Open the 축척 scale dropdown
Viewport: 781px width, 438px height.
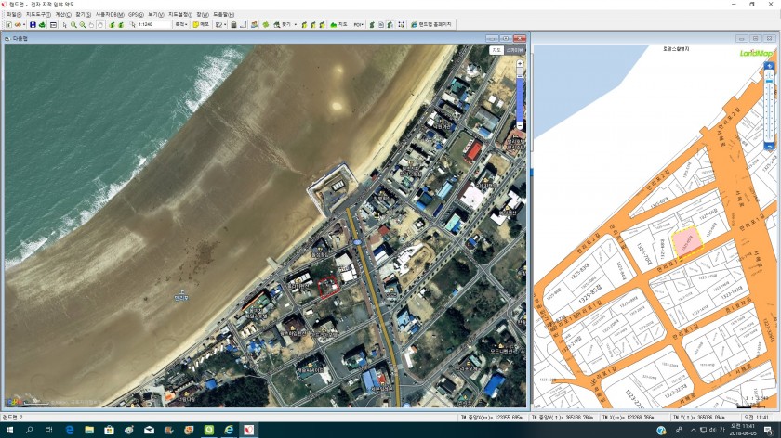point(181,24)
